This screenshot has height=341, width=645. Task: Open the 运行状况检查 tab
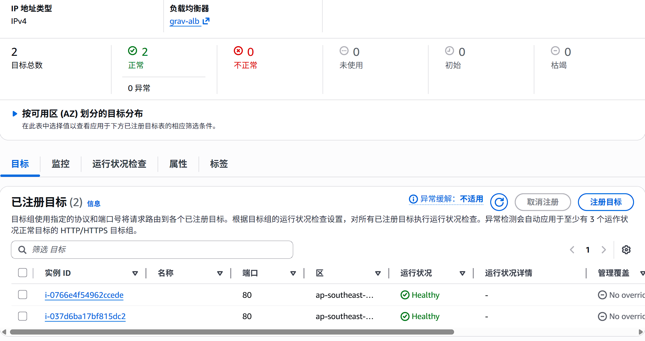[119, 164]
